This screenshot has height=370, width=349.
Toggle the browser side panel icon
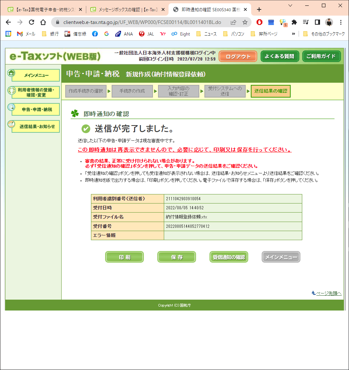pyautogui.click(x=317, y=22)
